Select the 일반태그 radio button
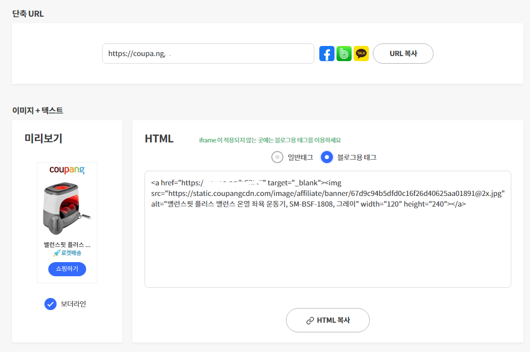 click(277, 157)
